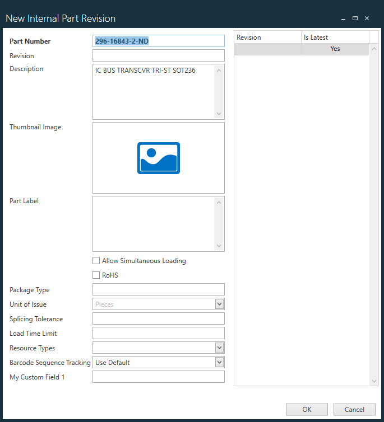The width and height of the screenshot is (384, 422).
Task: Focus the My Custom Field 1 input
Action: point(158,377)
